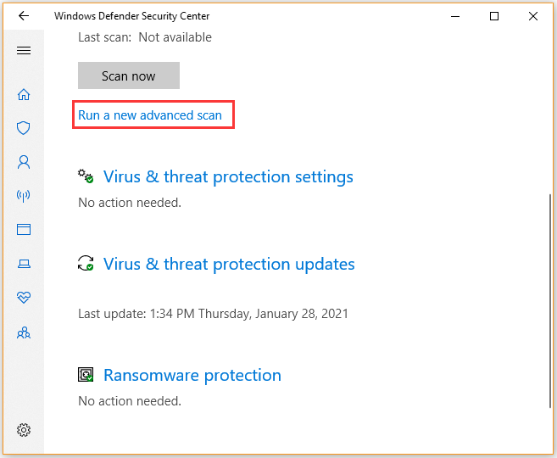The width and height of the screenshot is (557, 458).
Task: Open Settings gear in the sidebar
Action: tap(24, 430)
